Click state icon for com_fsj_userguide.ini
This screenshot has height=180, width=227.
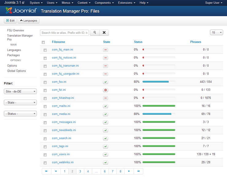(106, 74)
